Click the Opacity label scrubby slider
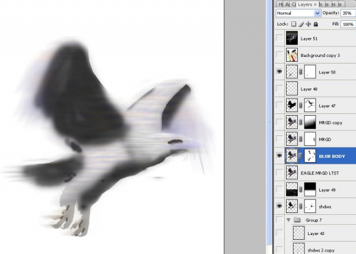Viewport: 356px width, 254px height. 331,13
